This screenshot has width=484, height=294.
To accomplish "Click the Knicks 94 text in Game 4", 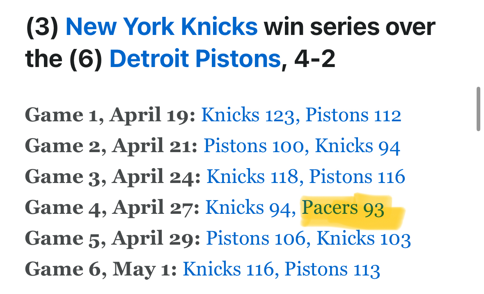I will point(250,208).
